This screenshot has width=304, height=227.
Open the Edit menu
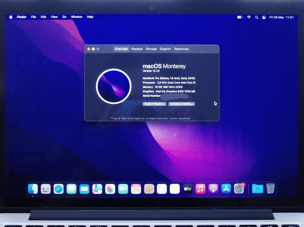pyautogui.click(x=43, y=17)
